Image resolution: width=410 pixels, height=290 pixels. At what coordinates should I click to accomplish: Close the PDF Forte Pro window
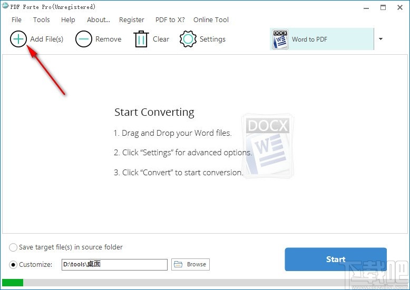click(400, 7)
